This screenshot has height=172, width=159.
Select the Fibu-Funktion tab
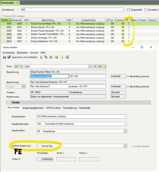tap(14, 107)
